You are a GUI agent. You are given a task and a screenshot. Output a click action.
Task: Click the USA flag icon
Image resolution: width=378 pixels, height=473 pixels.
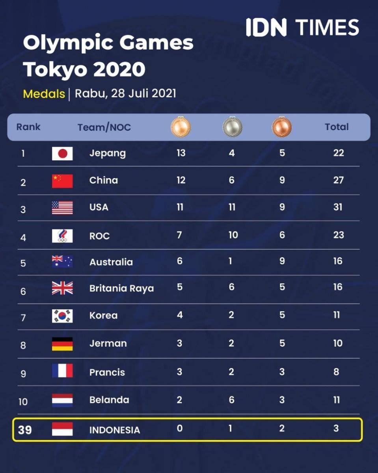pos(62,208)
